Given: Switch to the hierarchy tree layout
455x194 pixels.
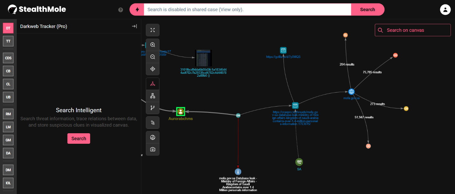Looking at the screenshot, I should [x=153, y=96].
